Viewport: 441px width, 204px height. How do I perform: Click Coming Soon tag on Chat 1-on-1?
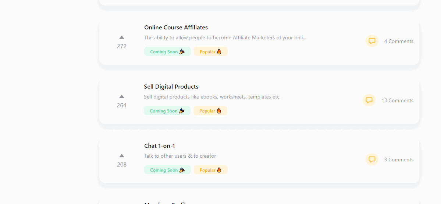point(167,170)
